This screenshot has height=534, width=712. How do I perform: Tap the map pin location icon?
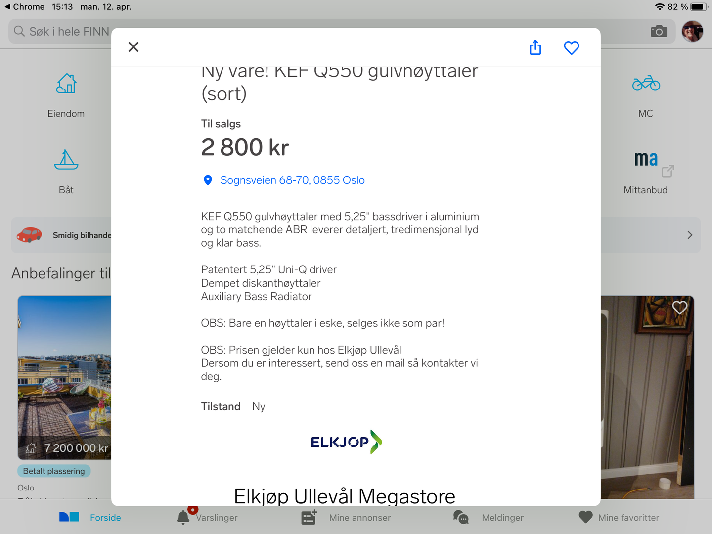click(208, 180)
